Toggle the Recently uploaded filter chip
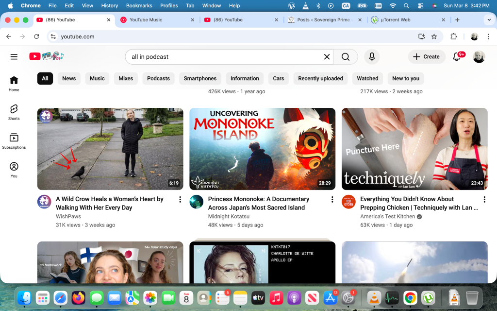Screen dimensions: 497x311 pos(320,78)
